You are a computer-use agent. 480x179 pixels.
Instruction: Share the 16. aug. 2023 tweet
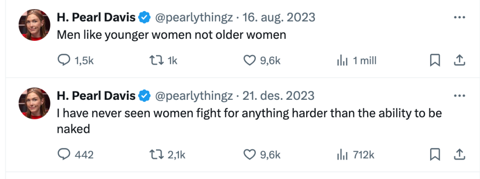point(459,60)
